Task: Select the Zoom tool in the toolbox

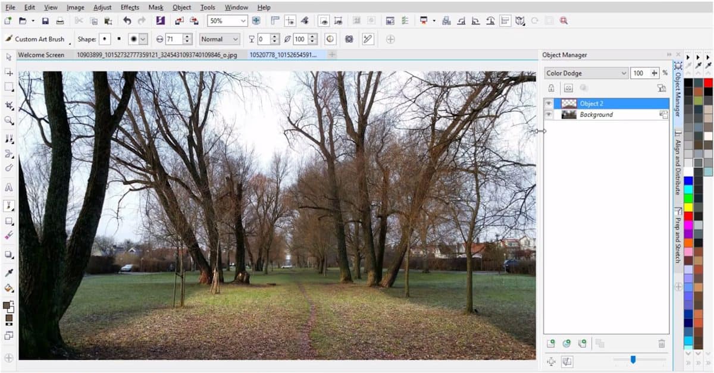Action: tap(9, 121)
